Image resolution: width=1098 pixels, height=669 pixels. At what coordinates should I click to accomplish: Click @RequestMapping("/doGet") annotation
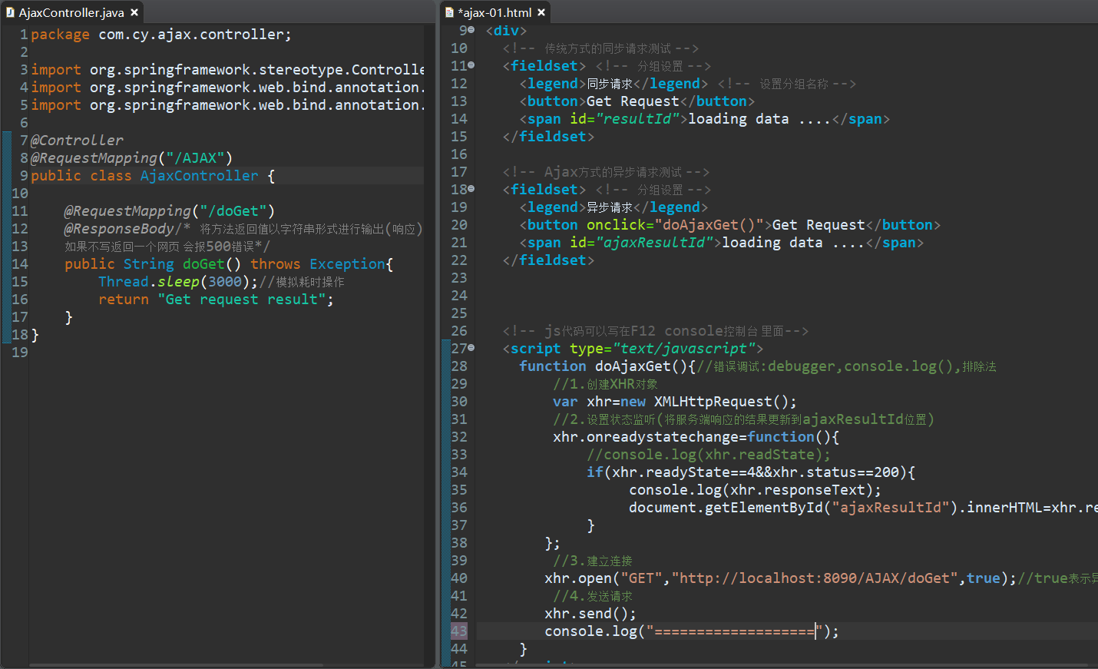pyautogui.click(x=170, y=210)
